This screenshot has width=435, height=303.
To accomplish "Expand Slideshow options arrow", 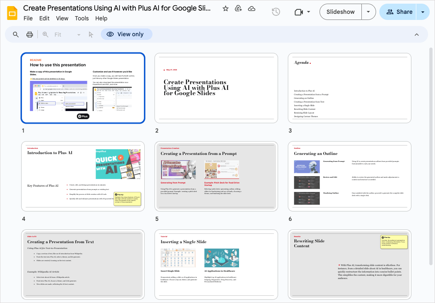I will 368,12.
